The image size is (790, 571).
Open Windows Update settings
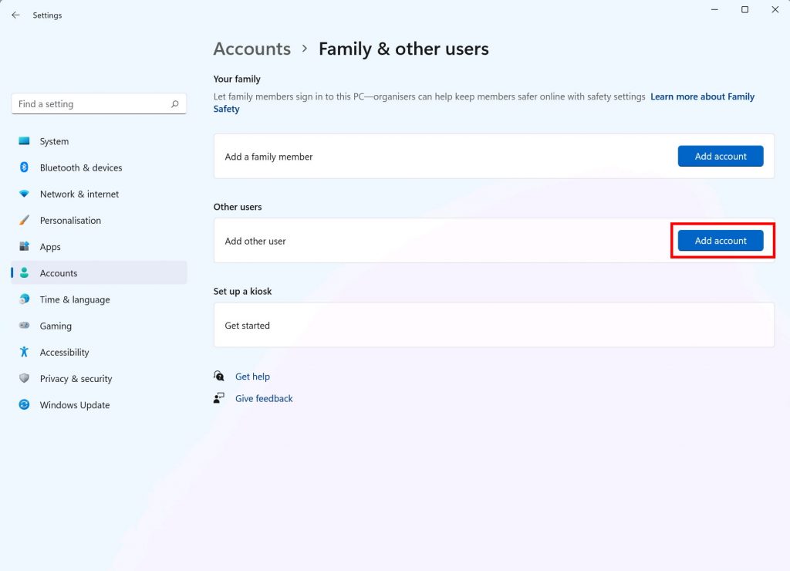(x=74, y=404)
